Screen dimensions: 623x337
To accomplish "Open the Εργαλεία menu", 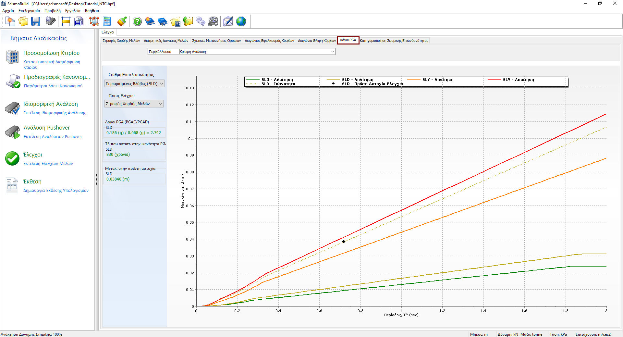I will point(73,11).
